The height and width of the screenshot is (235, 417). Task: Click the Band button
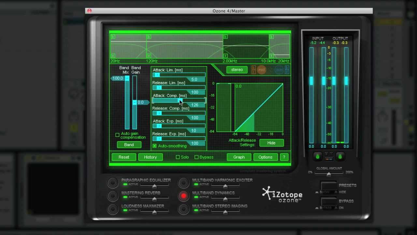[x=129, y=145]
